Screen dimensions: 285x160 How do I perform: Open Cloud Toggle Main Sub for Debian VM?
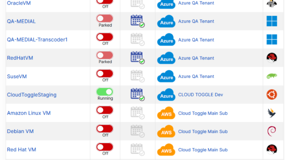coord(202,131)
